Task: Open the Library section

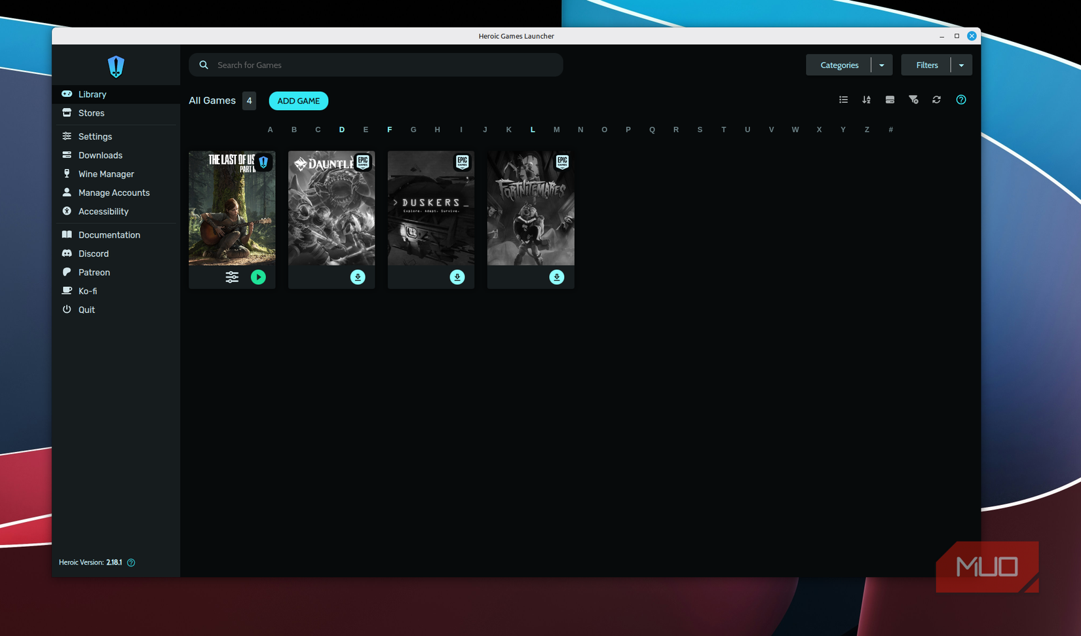Action: [x=116, y=94]
